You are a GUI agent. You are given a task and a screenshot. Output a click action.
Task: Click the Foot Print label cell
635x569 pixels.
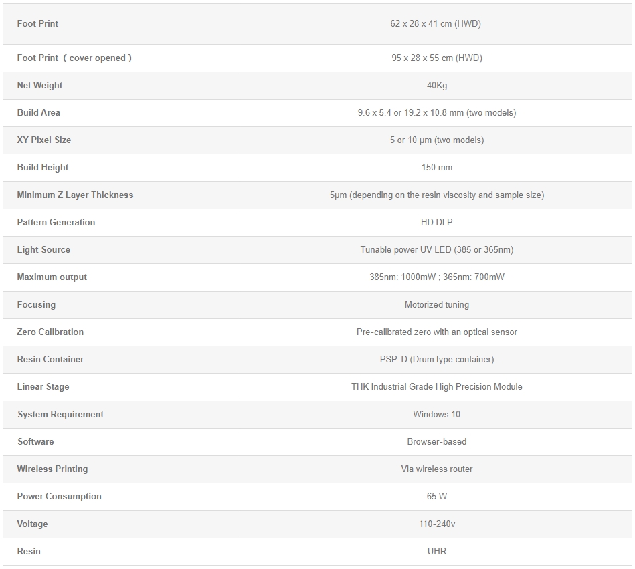click(x=37, y=23)
